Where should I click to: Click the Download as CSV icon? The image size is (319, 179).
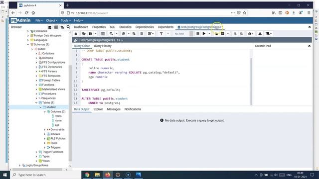(x=260, y=34)
